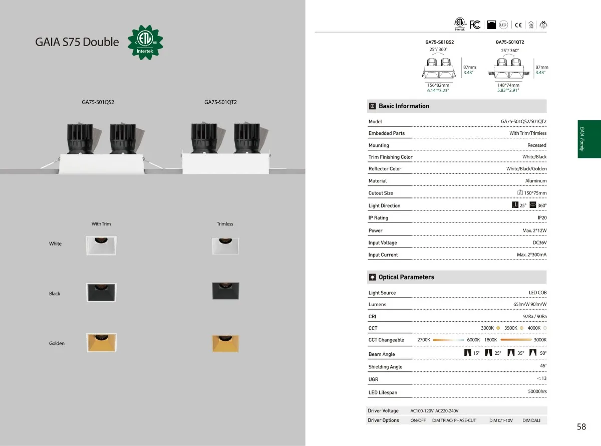Viewport: 601px width, 446px height.
Task: Click the Optical Parameters section header icon
Action: pos(372,277)
